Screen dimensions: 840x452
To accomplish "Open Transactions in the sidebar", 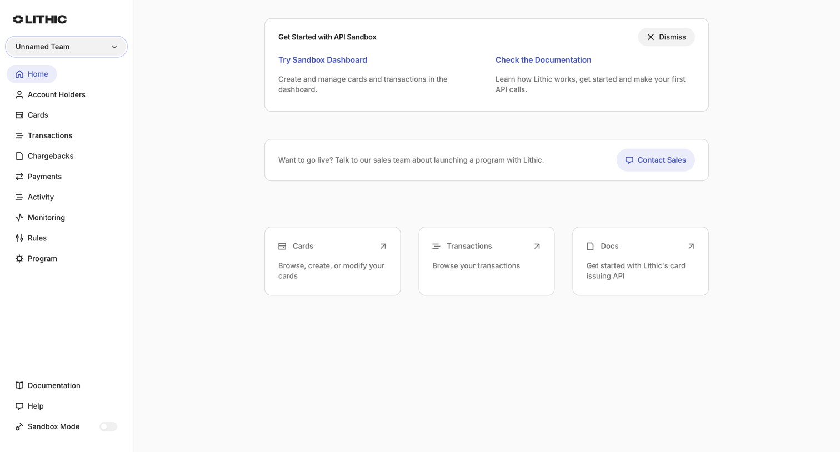I will pos(44,135).
